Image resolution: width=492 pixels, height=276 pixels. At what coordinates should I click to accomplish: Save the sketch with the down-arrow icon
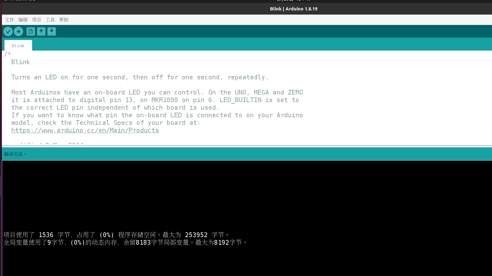[x=51, y=31]
